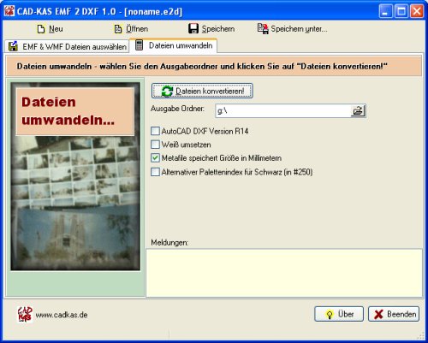This screenshot has width=428, height=343.
Task: Start conversion with Dateien konvertieren! button
Action: [202, 91]
